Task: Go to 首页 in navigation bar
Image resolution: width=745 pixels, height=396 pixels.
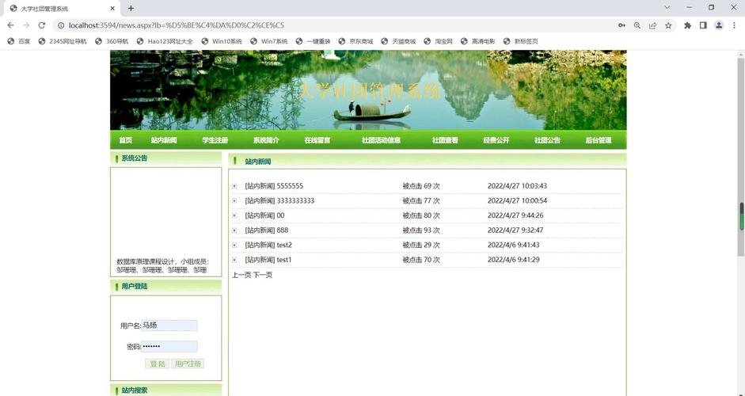Action: tap(125, 140)
